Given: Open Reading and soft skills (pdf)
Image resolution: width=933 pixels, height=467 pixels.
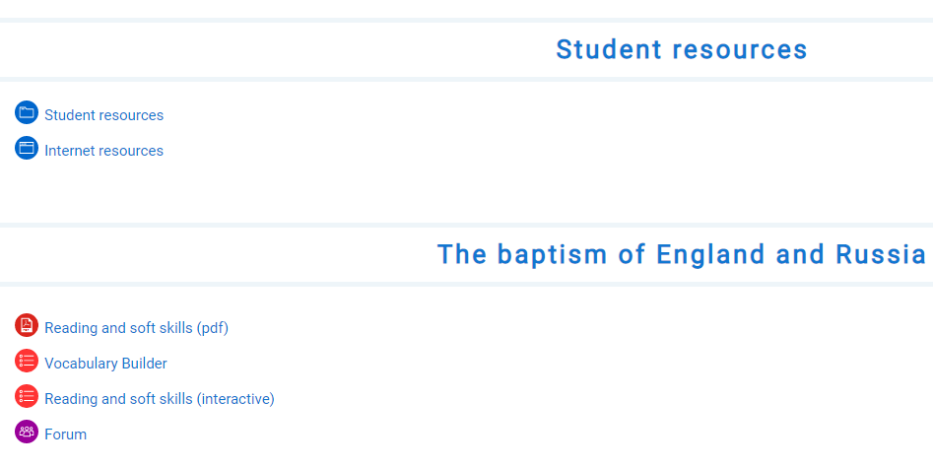Looking at the screenshot, I should tap(136, 328).
